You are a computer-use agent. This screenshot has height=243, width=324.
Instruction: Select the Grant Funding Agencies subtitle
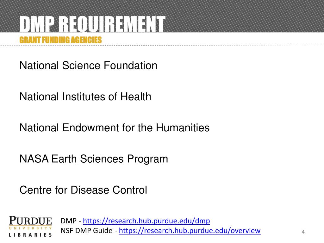point(60,40)
